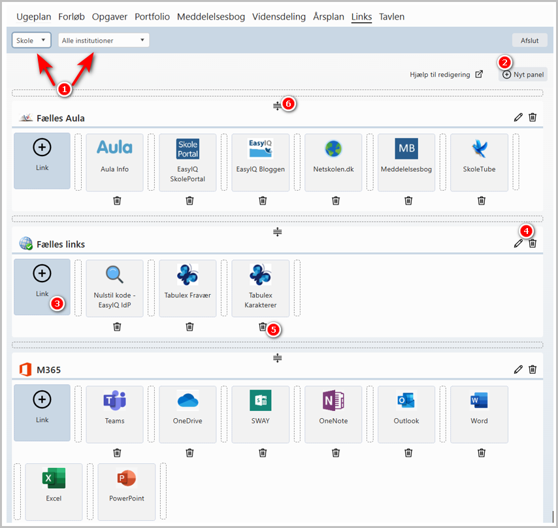Viewport: 558px width, 528px height.
Task: Add a link to M365 panel
Action: pyautogui.click(x=42, y=413)
